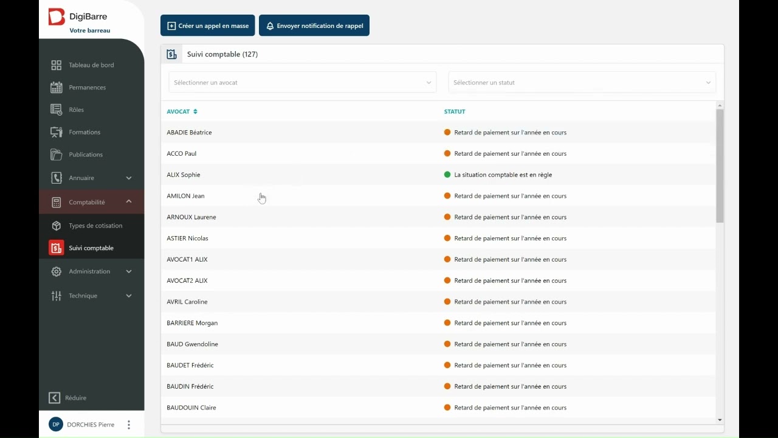Click the scrollbar down arrow
This screenshot has height=438, width=778.
pyautogui.click(x=720, y=420)
